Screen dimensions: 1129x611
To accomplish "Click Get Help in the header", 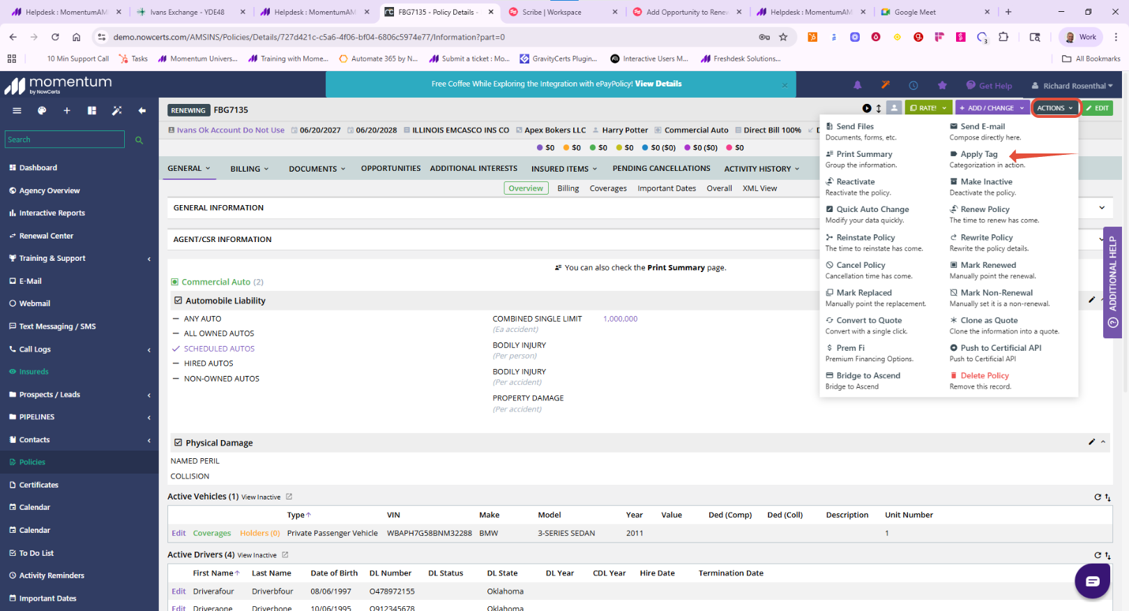I will [989, 86].
